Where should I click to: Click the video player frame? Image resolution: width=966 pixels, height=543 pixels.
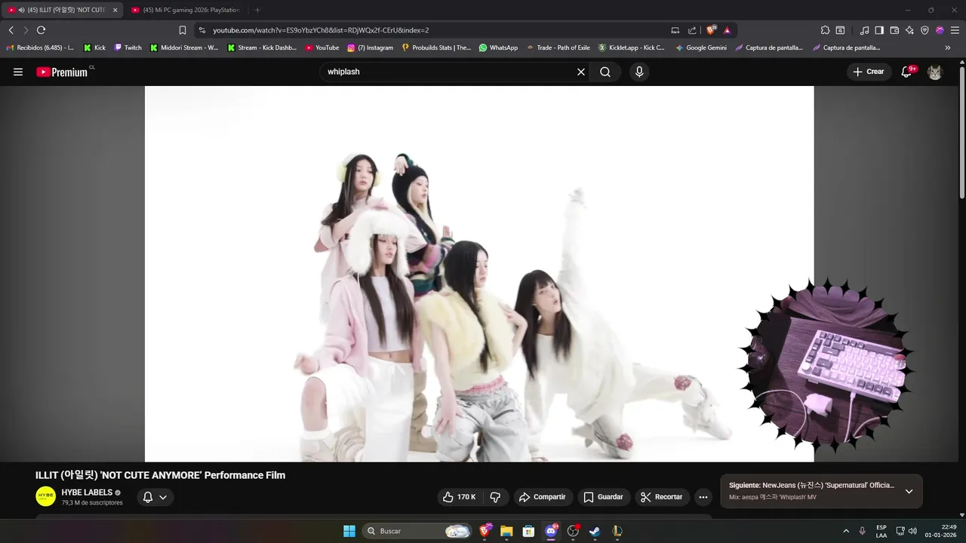[479, 274]
